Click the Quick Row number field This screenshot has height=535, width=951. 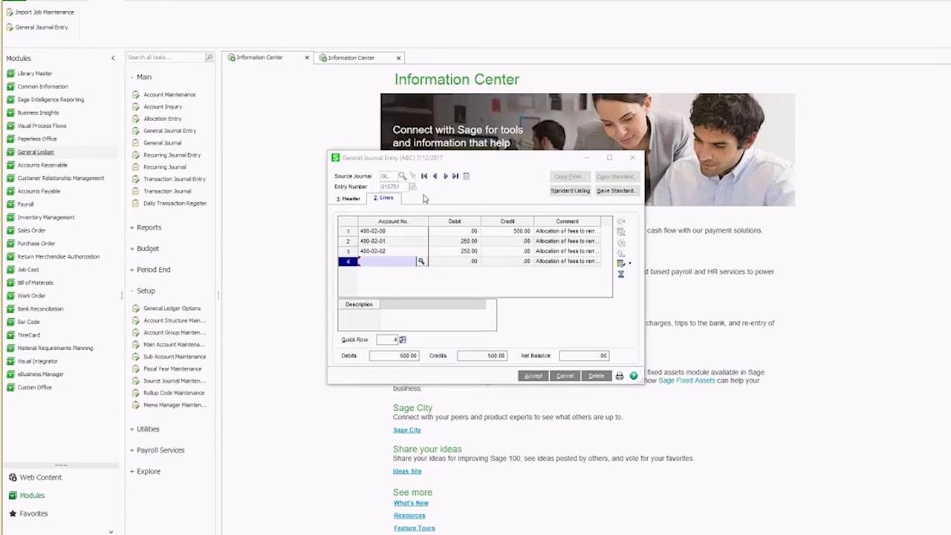click(386, 340)
